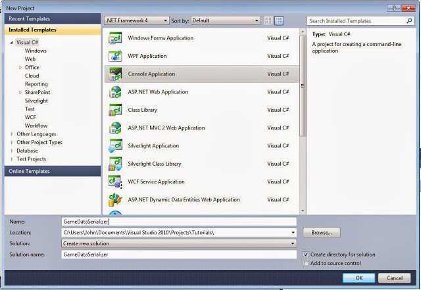Click the template list scroll up arrow
The image size is (421, 290).
coord(303,32)
